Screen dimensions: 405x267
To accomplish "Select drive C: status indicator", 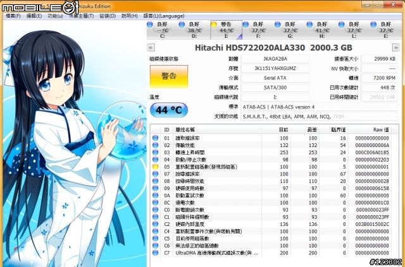I will click(x=150, y=25).
